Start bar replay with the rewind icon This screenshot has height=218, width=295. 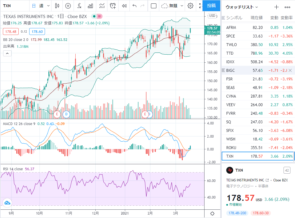tap(124, 6)
